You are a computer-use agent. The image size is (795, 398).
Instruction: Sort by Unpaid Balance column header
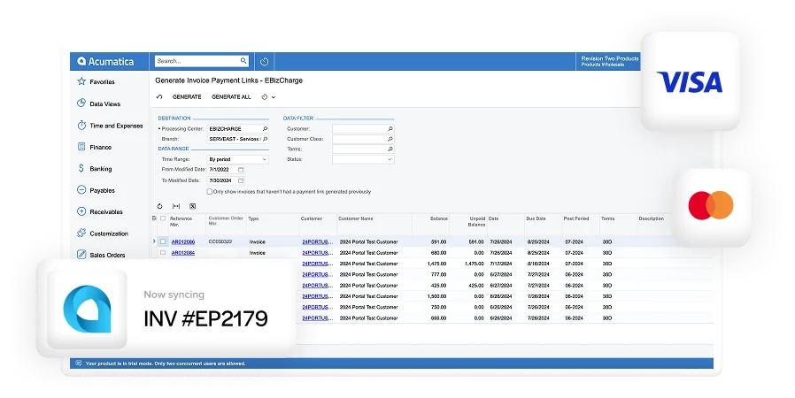[476, 221]
